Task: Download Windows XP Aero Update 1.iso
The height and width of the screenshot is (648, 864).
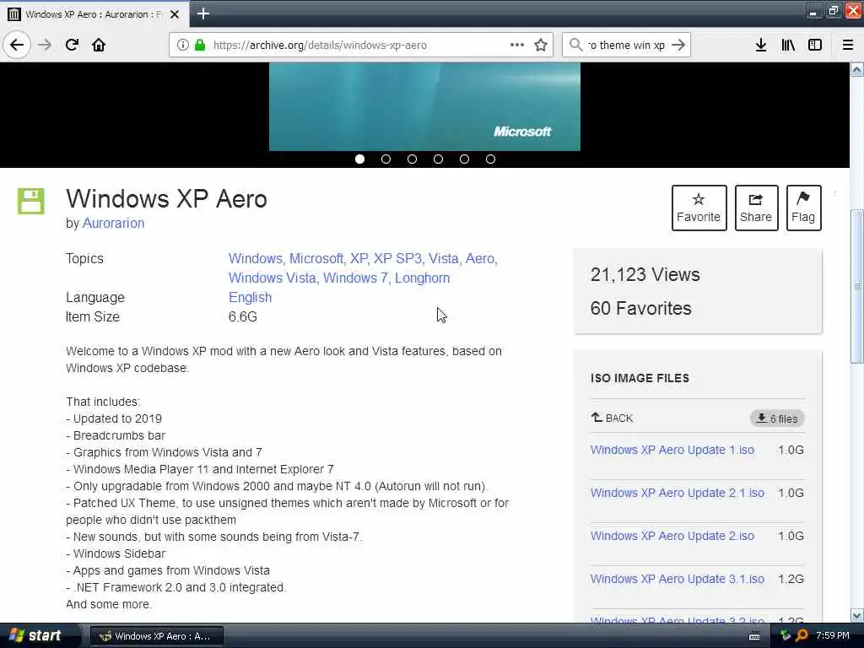Action: [x=672, y=450]
